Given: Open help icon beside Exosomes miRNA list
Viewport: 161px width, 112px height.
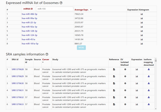Looking at the screenshot, I should (x=61, y=3).
